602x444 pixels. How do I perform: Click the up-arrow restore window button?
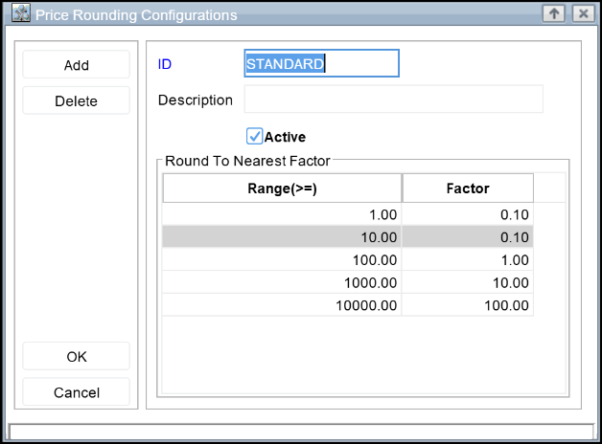[x=553, y=13]
